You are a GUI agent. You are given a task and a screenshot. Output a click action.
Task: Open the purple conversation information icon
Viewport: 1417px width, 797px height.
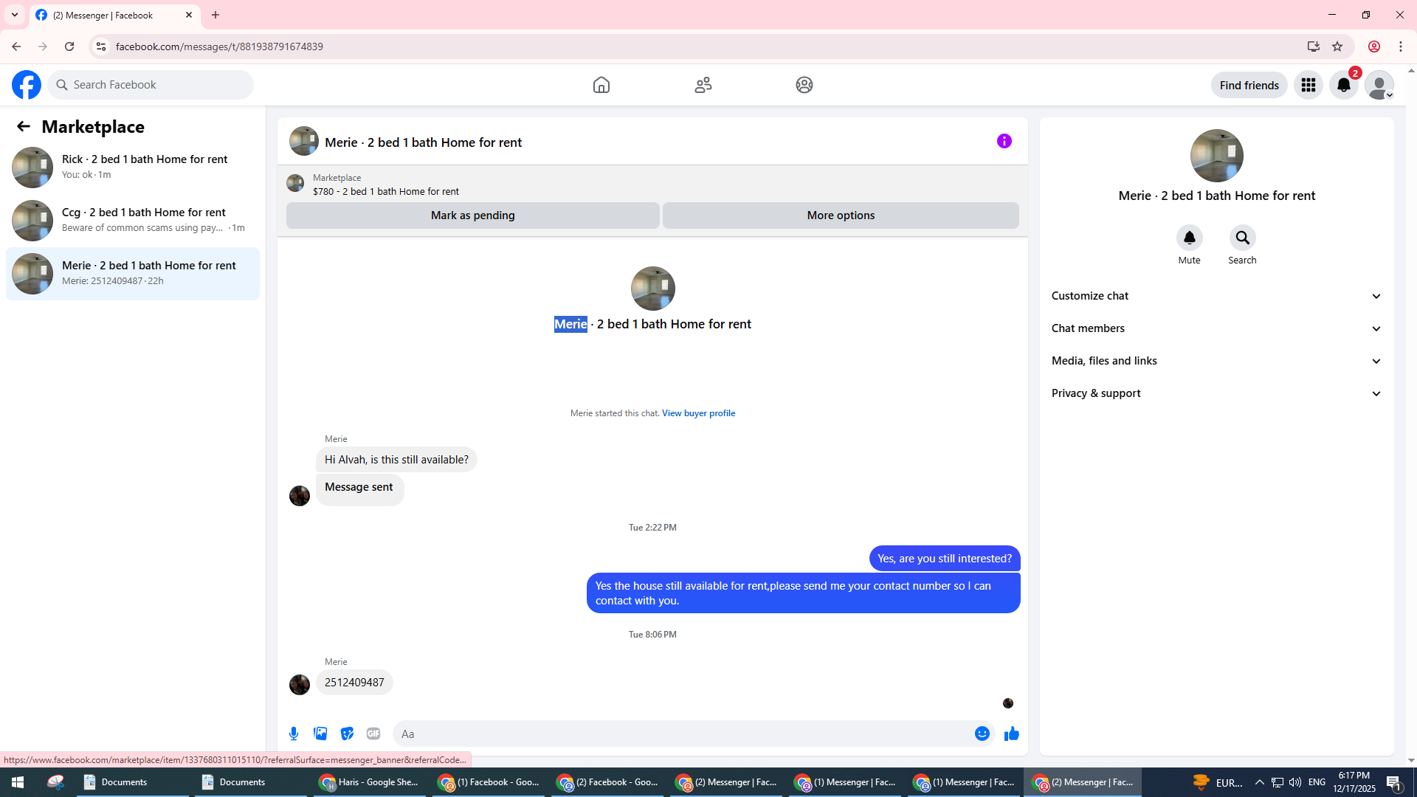tap(1004, 141)
